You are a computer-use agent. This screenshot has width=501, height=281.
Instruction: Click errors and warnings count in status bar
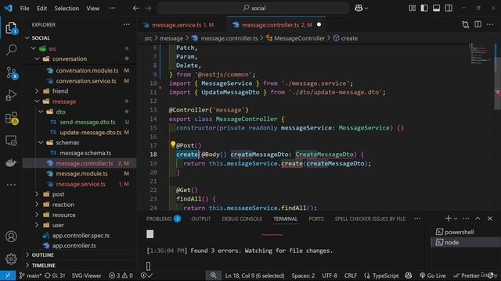(x=121, y=276)
